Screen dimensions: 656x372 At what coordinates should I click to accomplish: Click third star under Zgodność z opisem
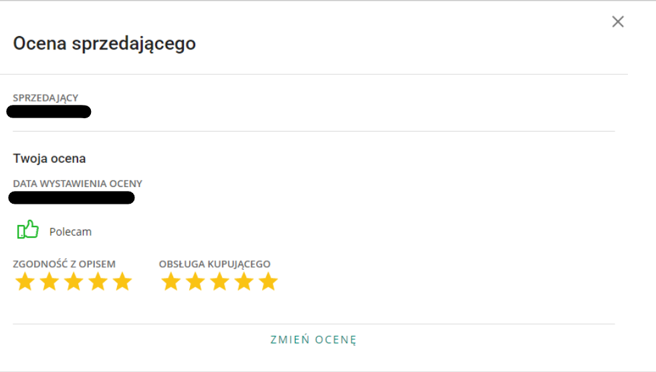tap(74, 281)
